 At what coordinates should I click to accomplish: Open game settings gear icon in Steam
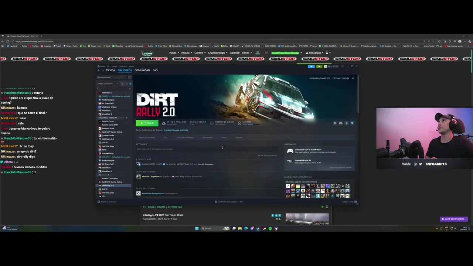click(x=335, y=123)
